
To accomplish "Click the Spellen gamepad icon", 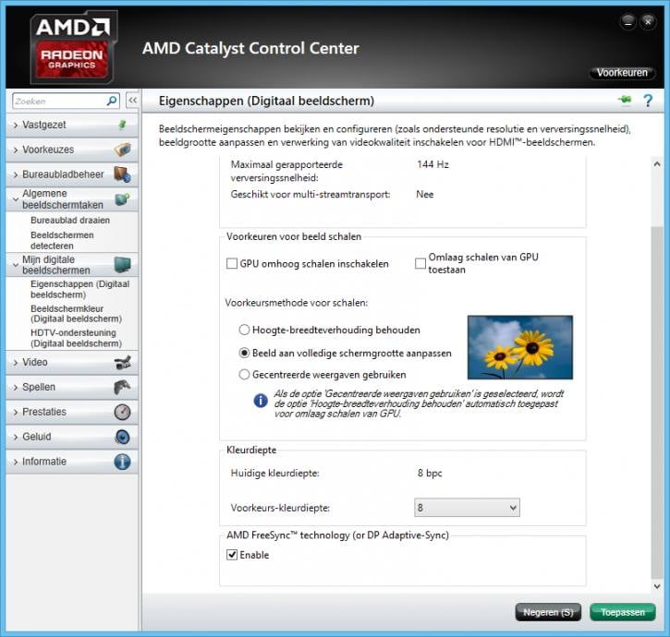I will (122, 388).
